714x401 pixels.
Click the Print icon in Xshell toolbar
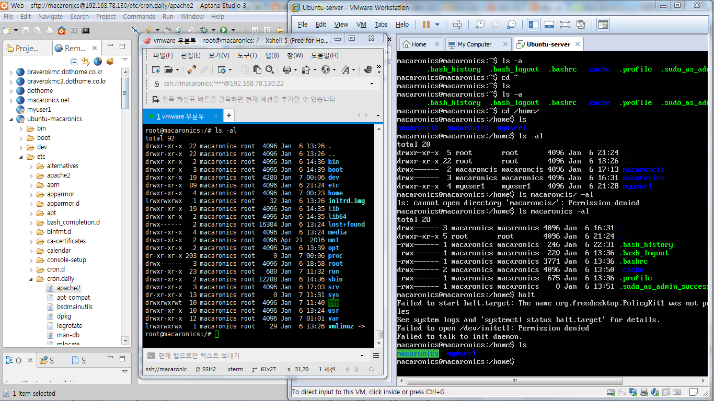coord(286,69)
